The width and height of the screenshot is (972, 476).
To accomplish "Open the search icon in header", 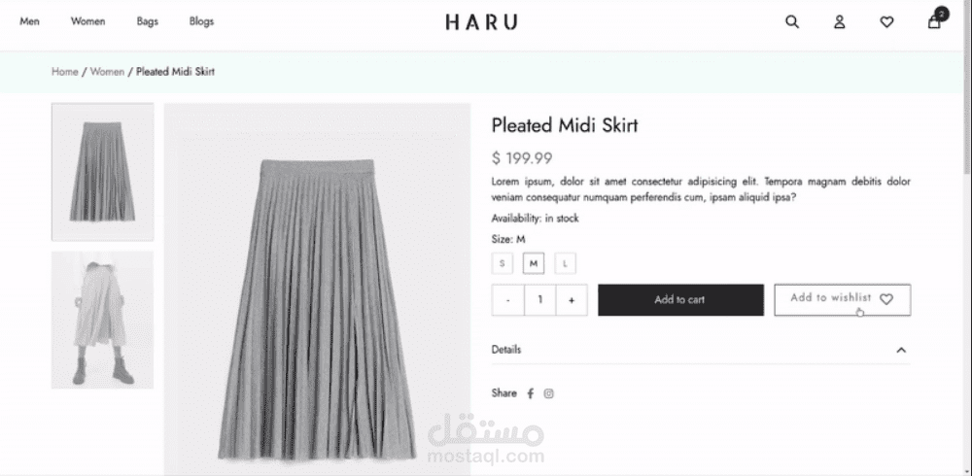I will (791, 21).
